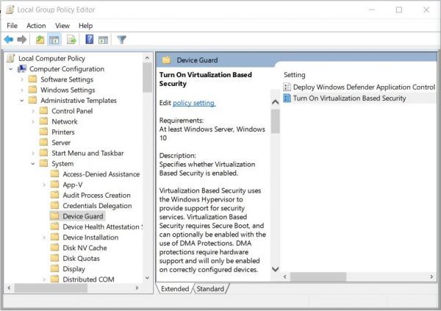Toggle Show/Hide Action Pane toolbar icon
This screenshot has width=441, height=311.
[103, 40]
